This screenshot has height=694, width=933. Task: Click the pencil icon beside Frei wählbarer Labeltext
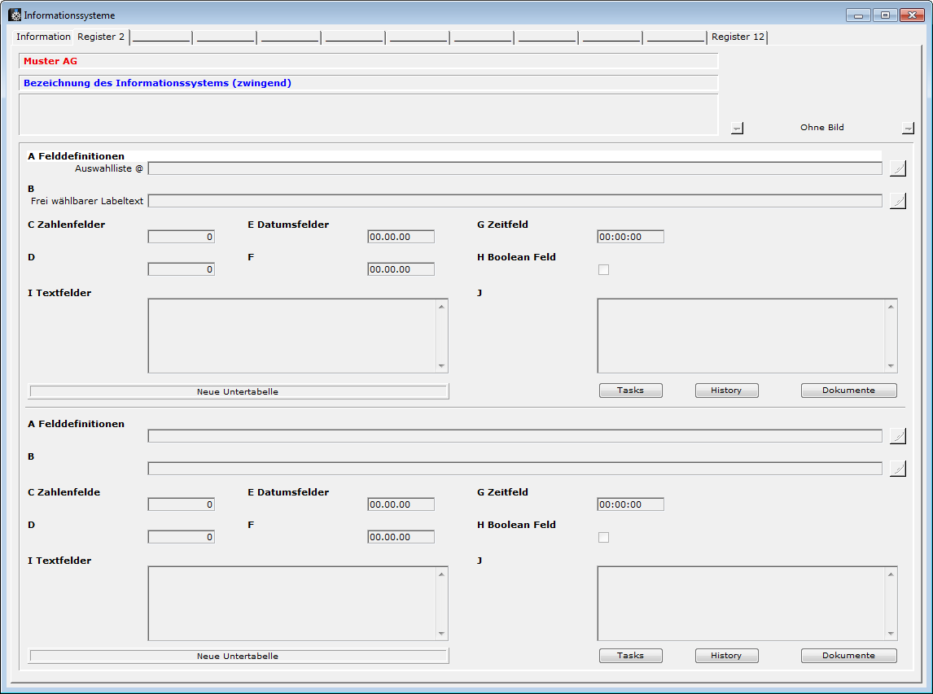(x=897, y=201)
